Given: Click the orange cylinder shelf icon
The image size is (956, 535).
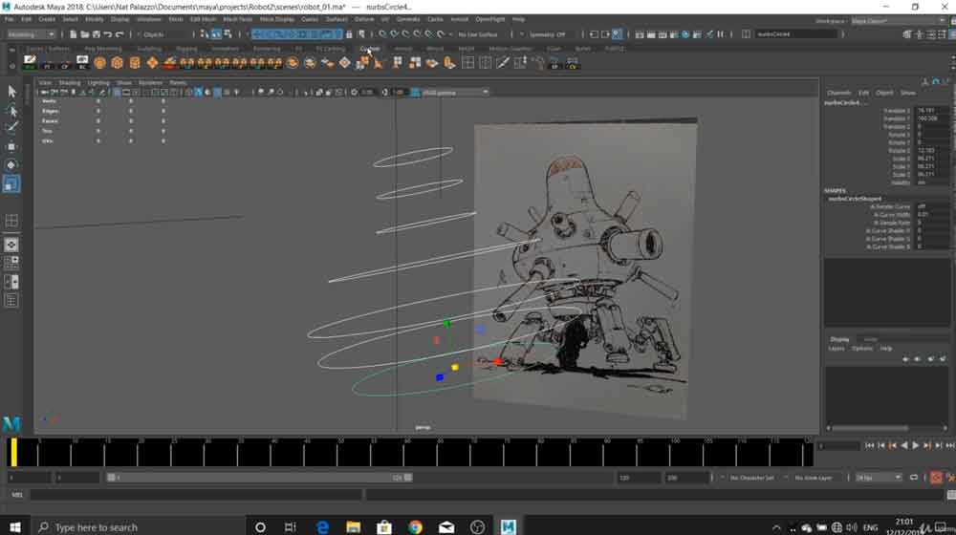Looking at the screenshot, I should [135, 63].
